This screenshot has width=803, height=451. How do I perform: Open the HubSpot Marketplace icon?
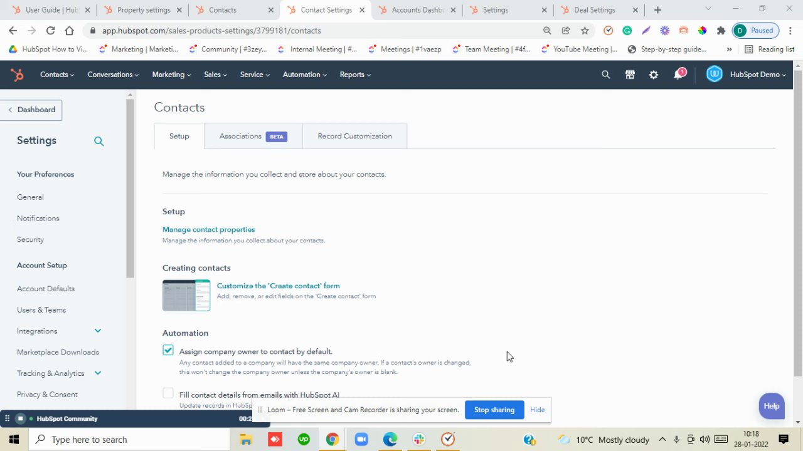(630, 75)
